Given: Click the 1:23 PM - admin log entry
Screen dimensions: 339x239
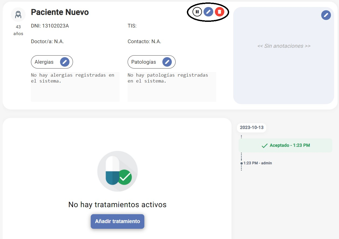Looking at the screenshot, I should (257, 163).
